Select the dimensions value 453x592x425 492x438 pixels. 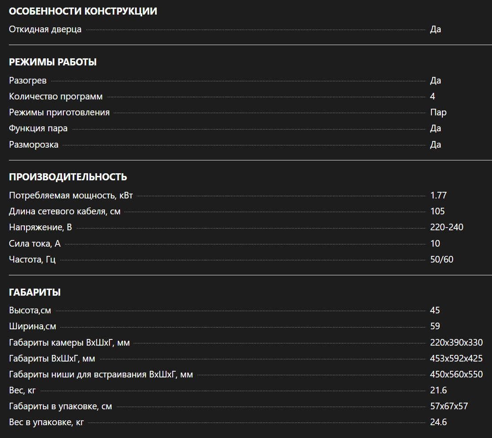(456, 358)
